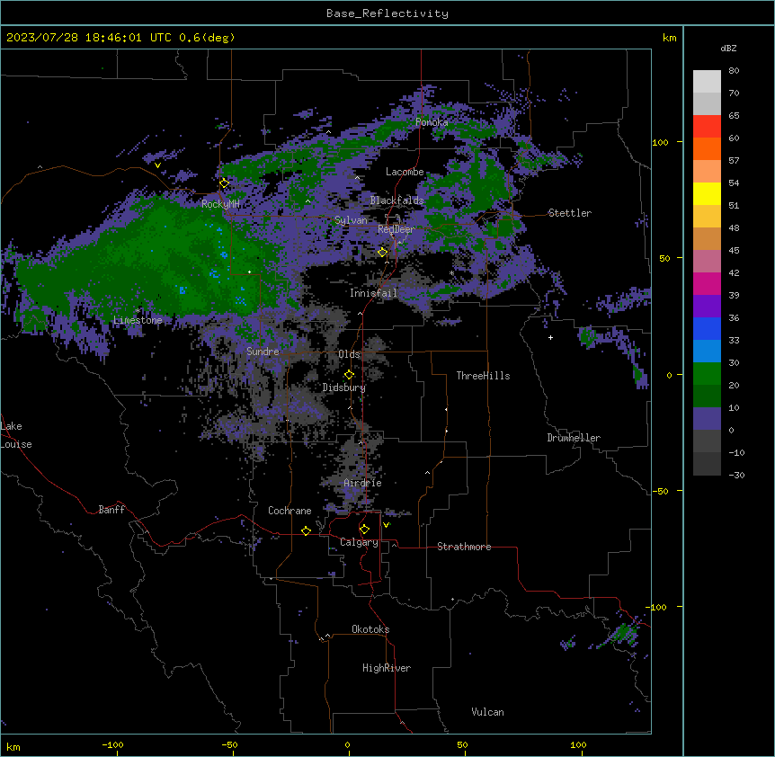Image resolution: width=775 pixels, height=757 pixels.
Task: Select the Stettler city label
Action: pyautogui.click(x=569, y=213)
